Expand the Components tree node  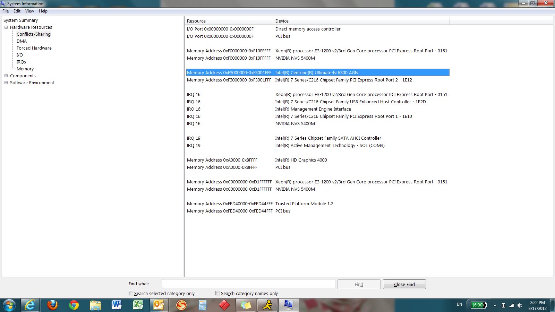(6, 76)
